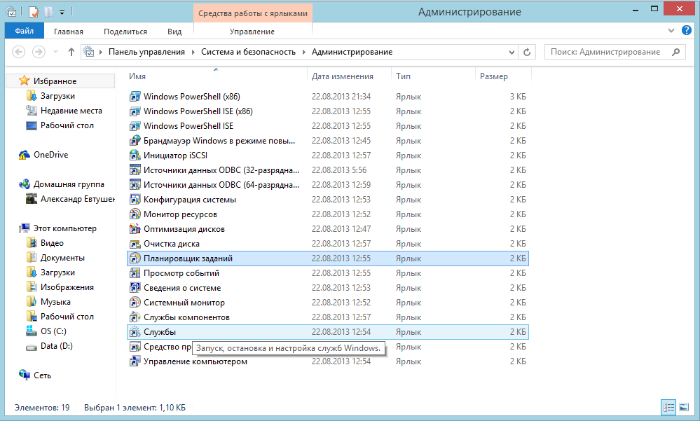Click the Windows PowerShell ISE shortcut icon
700x421 pixels.
135,126
